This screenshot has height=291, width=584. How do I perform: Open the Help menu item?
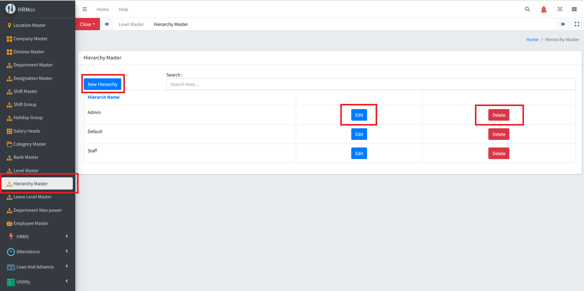123,9
